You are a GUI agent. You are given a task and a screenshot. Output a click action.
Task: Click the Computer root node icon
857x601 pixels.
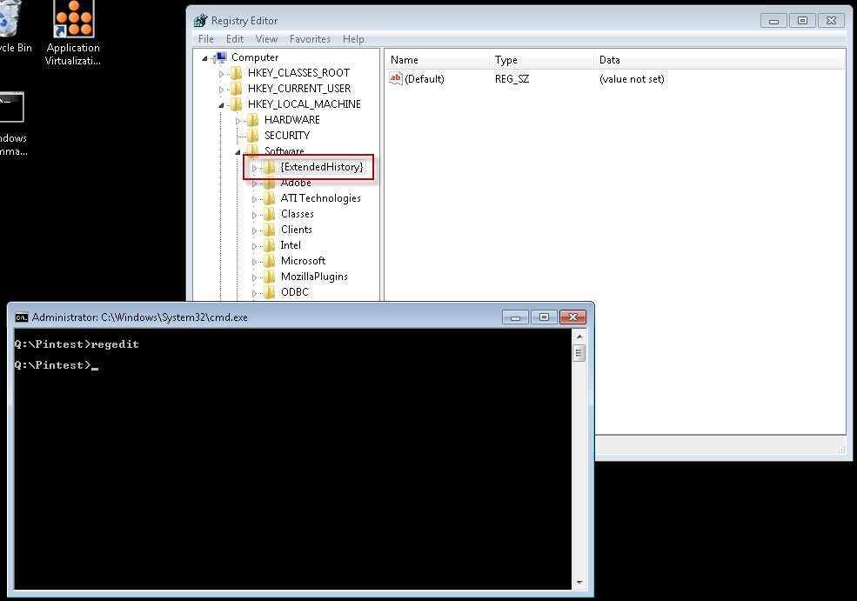[220, 57]
